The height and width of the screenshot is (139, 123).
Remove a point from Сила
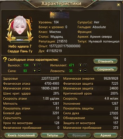[39, 71]
